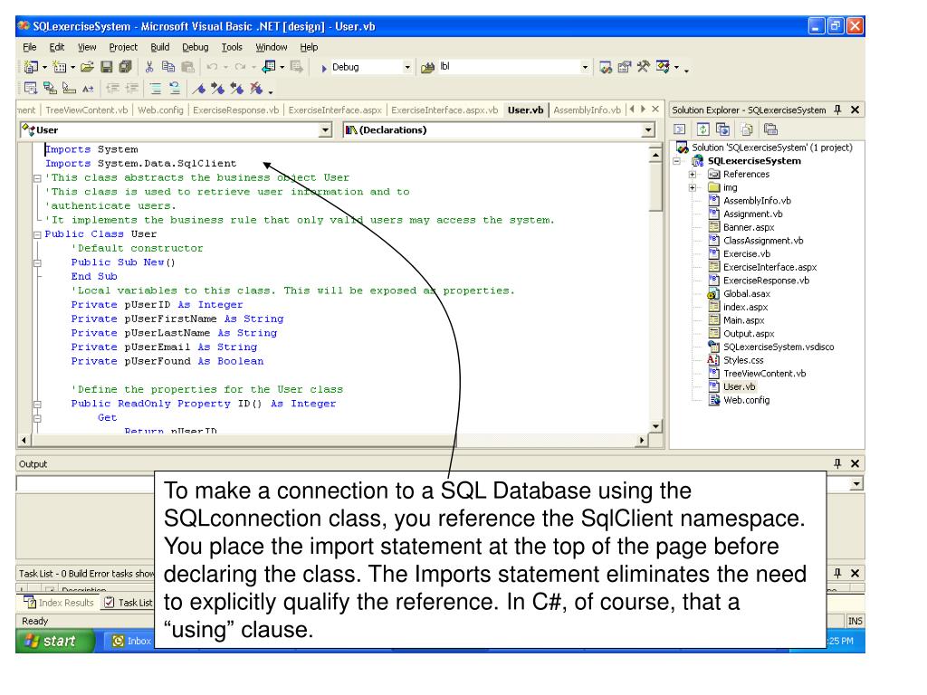927x695 pixels.
Task: Click the Add New Item toolbar icon
Action: (59, 67)
